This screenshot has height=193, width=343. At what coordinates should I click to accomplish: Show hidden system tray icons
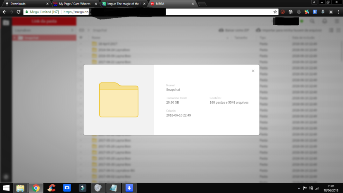click(298, 188)
